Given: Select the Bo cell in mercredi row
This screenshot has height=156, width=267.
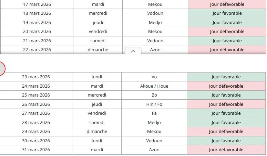Looking at the screenshot, I should [x=154, y=95].
